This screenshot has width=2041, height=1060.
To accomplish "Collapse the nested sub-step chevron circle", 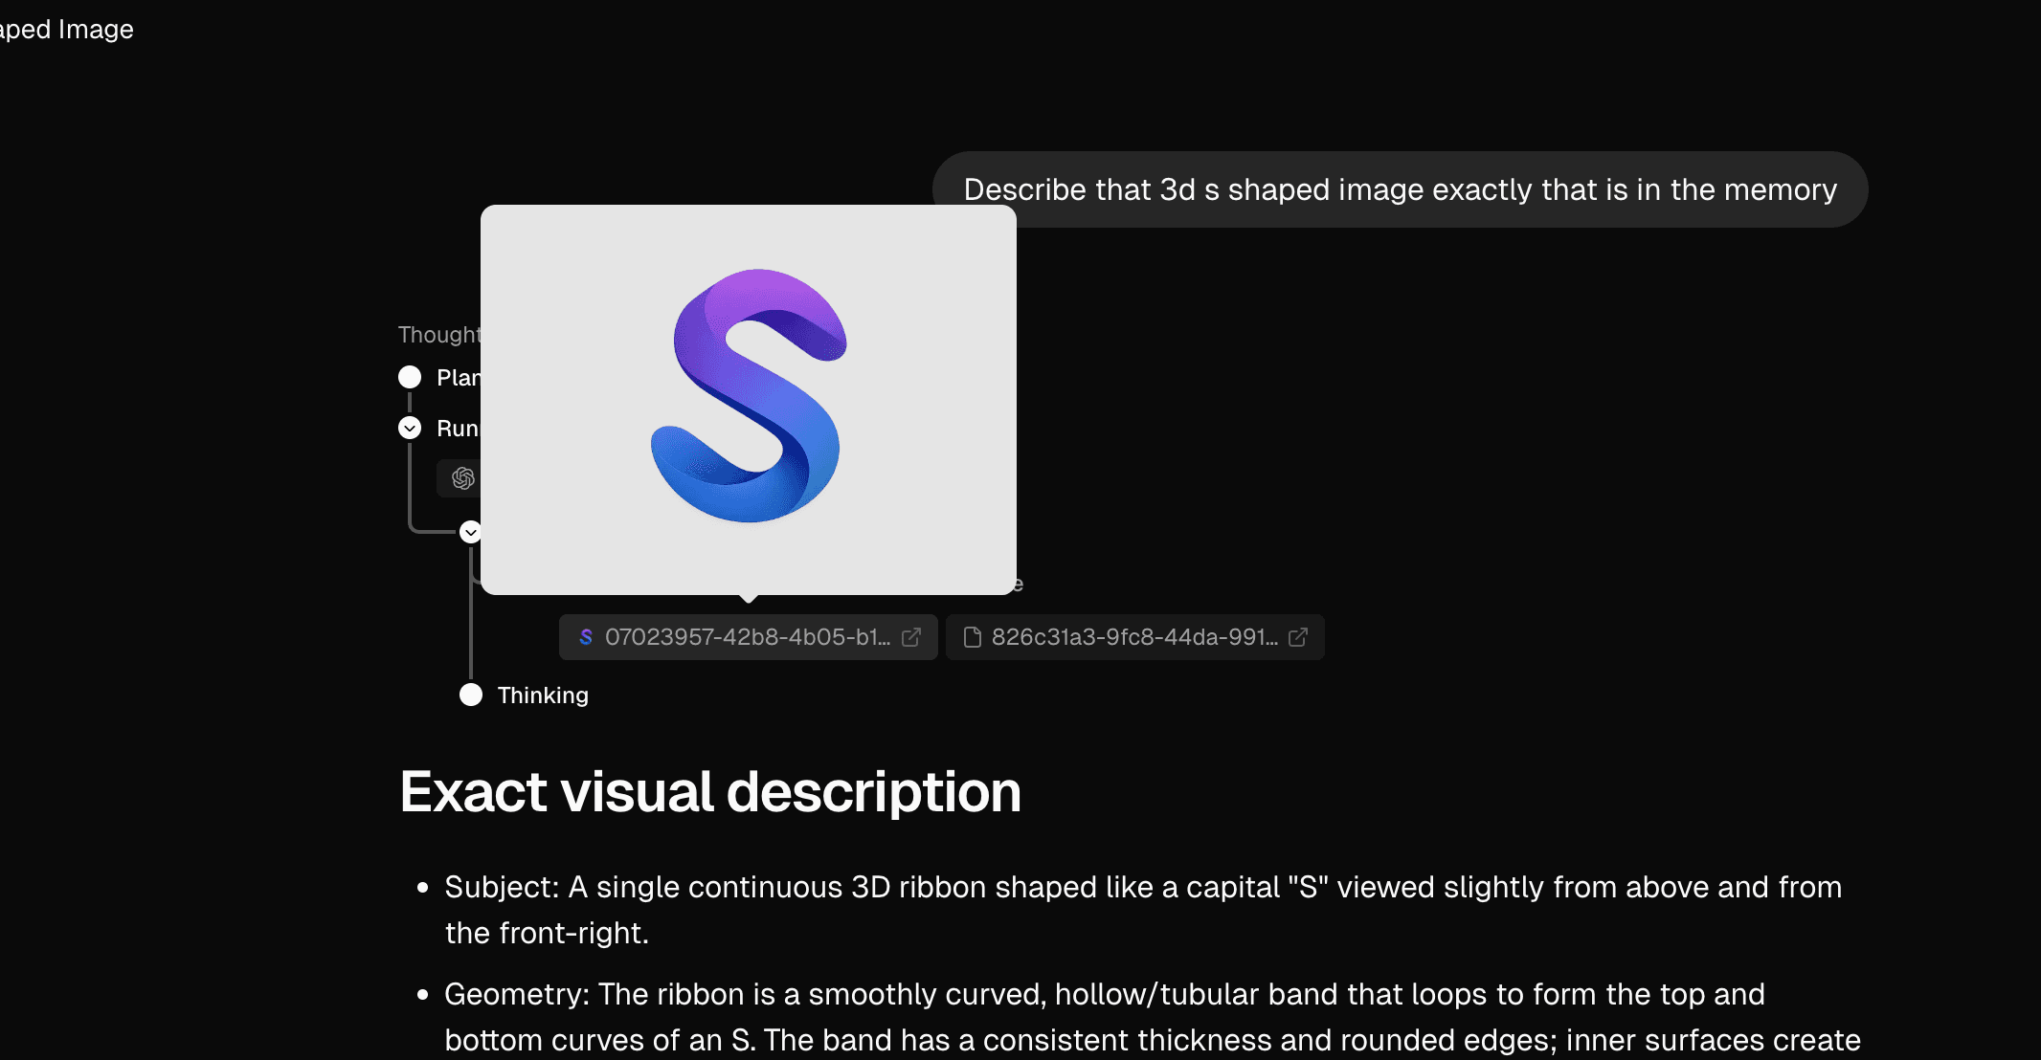I will point(470,532).
